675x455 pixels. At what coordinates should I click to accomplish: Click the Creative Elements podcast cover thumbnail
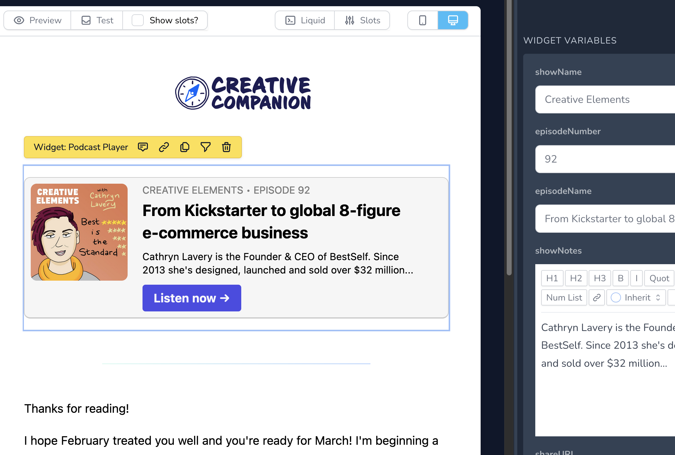[79, 232]
